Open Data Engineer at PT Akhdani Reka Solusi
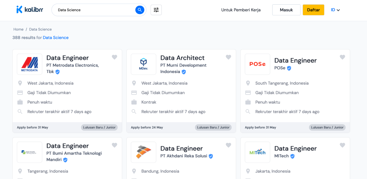 (182, 149)
